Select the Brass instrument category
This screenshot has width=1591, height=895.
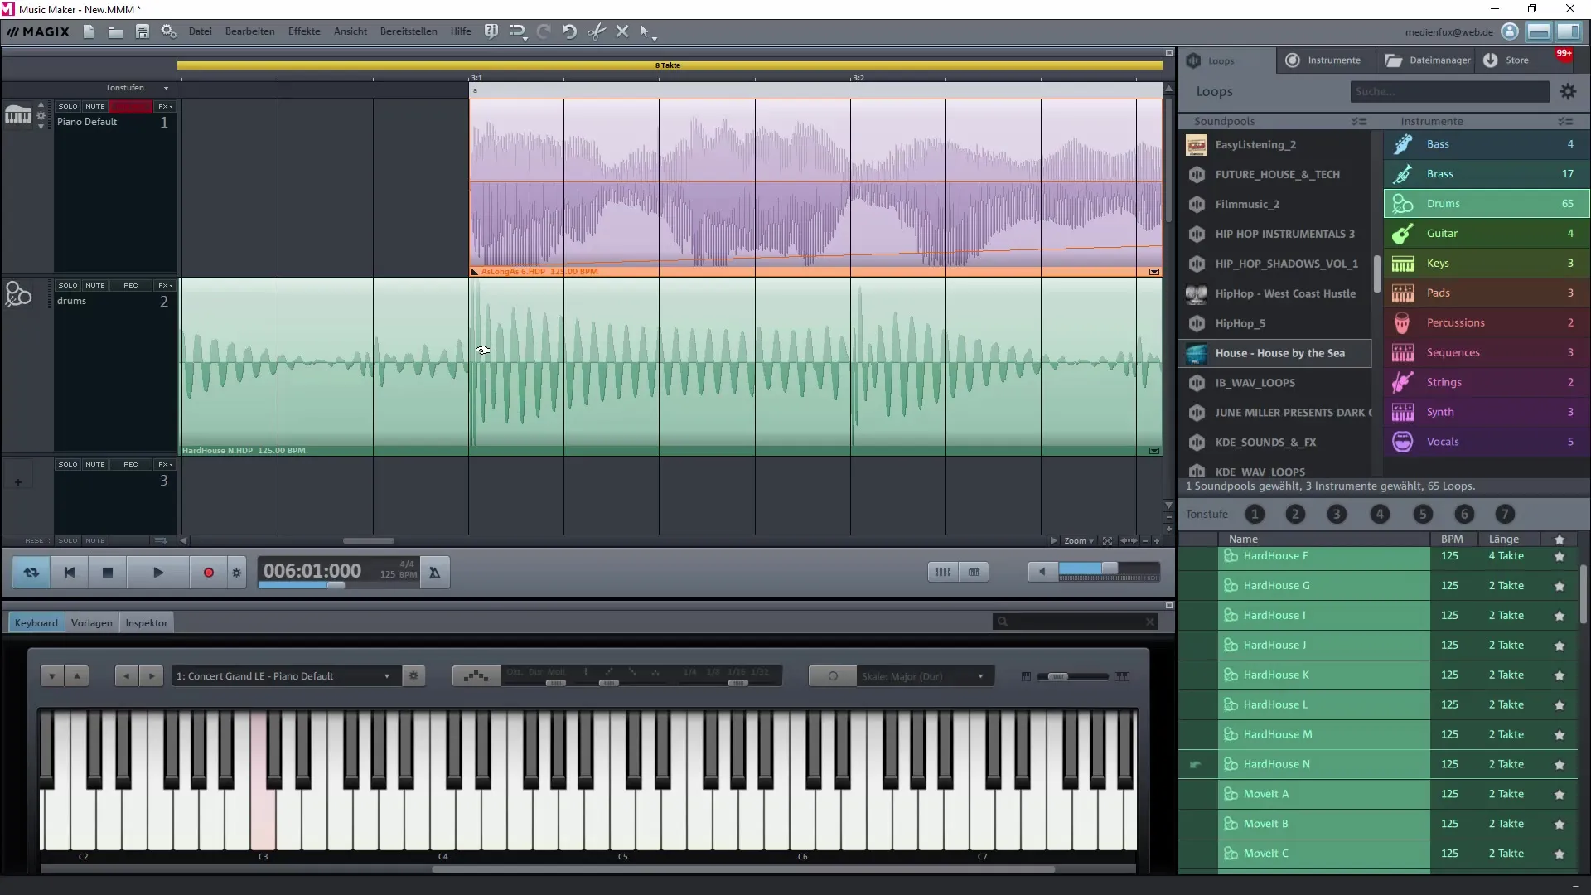tap(1487, 174)
